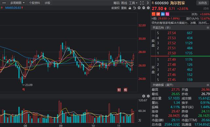The height and width of the screenshot is (127, 210).
Task: Click the pink 陆 stock connect icon
Action: tap(167, 14)
